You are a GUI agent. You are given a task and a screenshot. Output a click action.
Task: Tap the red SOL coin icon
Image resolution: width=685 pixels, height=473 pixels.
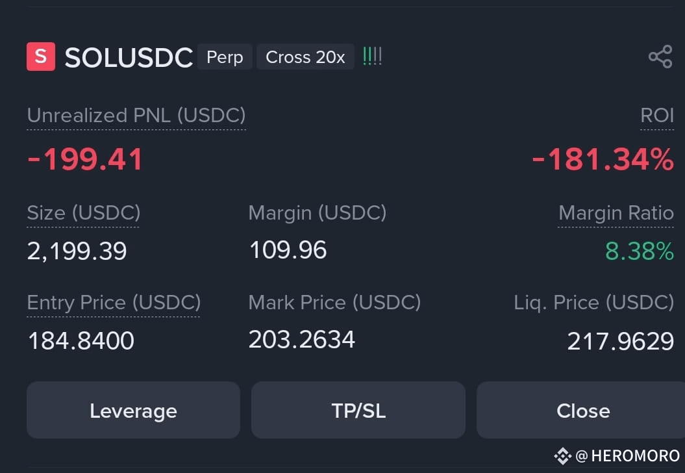[41, 57]
